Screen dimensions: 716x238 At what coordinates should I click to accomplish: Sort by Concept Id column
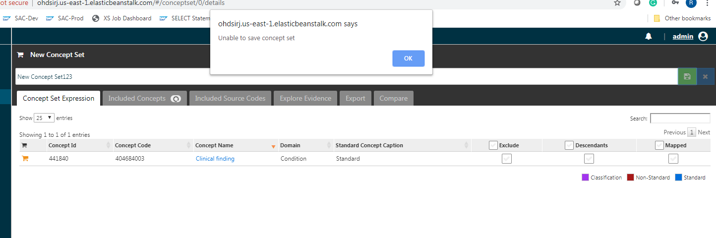pos(79,145)
